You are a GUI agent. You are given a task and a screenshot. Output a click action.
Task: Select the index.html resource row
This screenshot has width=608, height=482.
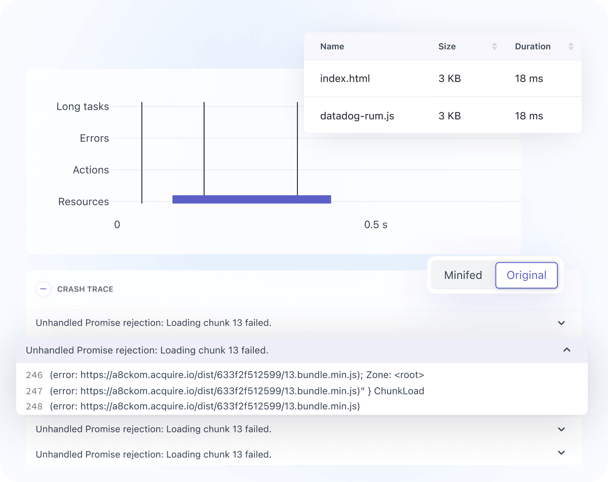tap(443, 78)
